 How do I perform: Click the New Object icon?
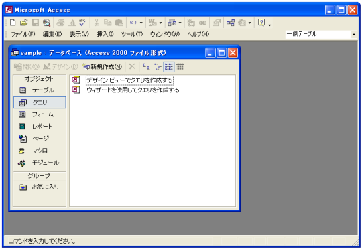pyautogui.click(x=242, y=23)
